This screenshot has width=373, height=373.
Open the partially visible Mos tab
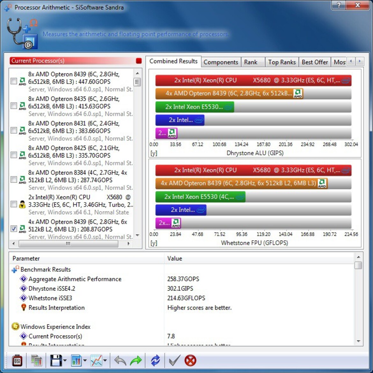click(x=339, y=62)
